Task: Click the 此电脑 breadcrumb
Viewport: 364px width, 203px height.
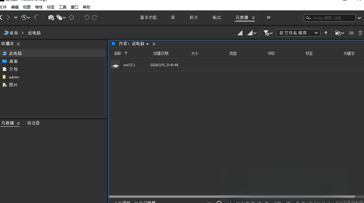Action: 34,33
